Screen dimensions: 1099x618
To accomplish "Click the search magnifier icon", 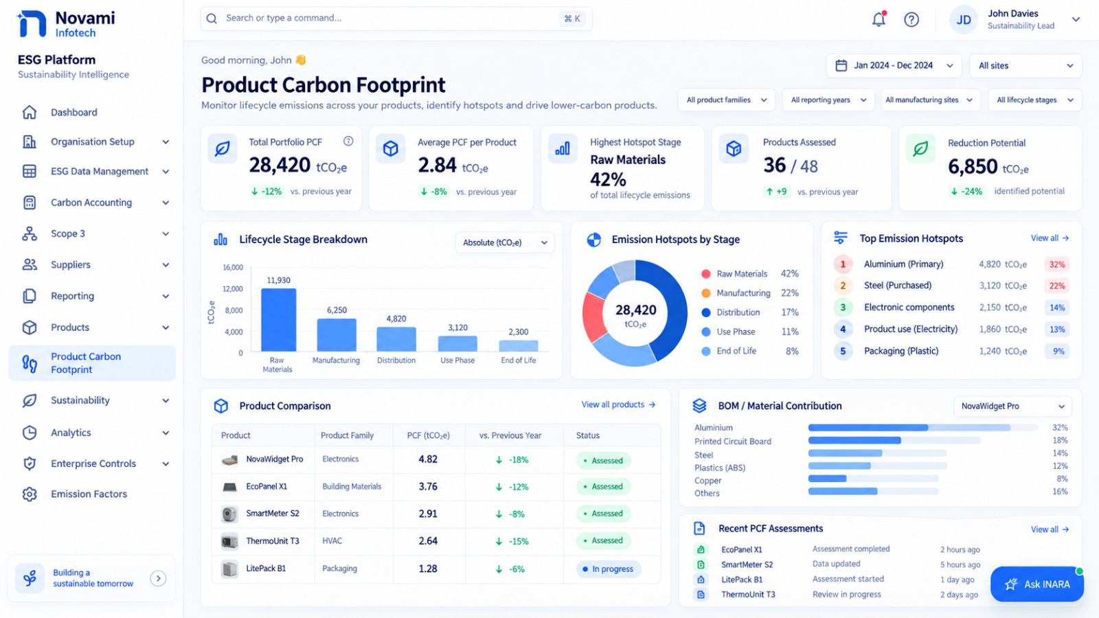I will [212, 19].
